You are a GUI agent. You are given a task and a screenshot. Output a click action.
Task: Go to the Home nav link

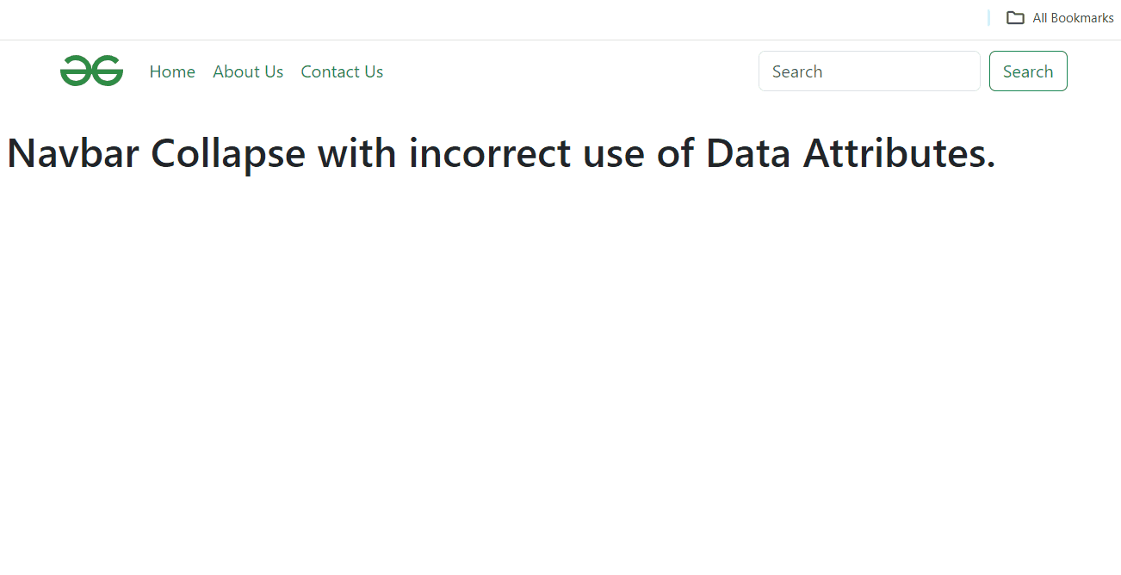click(172, 71)
